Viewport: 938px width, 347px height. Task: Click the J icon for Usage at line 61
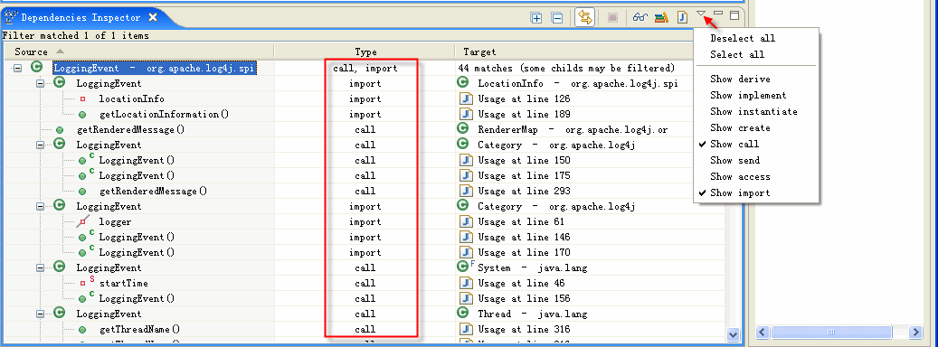tap(466, 221)
